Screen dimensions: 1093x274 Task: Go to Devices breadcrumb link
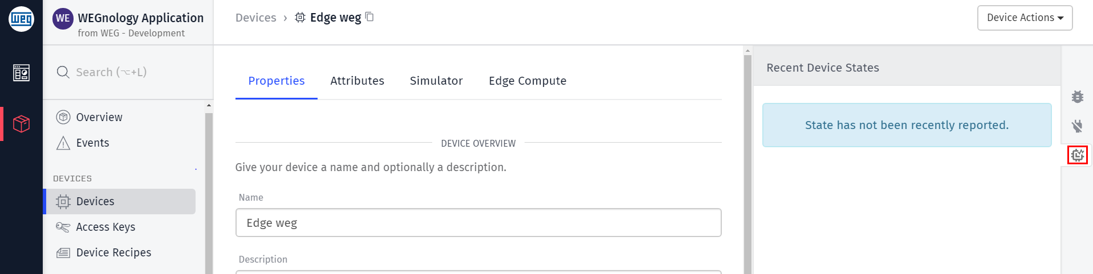(255, 18)
